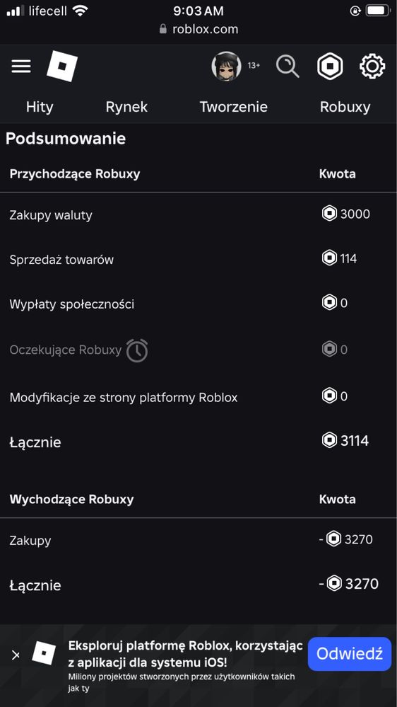The width and height of the screenshot is (397, 707).
Task: Tap the Oczekujące Robuxy label
Action: tap(66, 350)
